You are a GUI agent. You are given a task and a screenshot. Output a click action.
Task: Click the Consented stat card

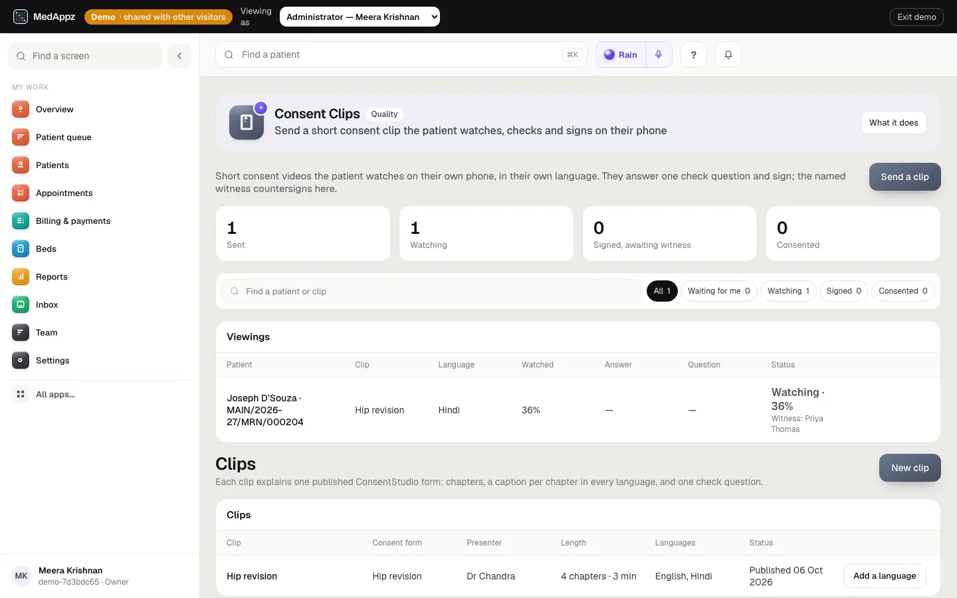[853, 233]
